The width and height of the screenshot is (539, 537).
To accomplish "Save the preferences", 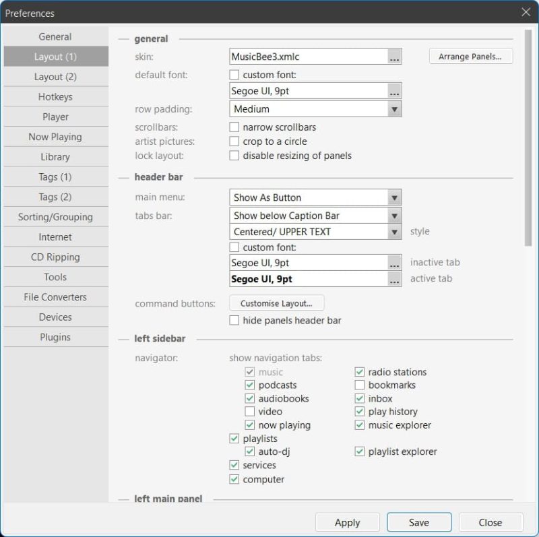I will point(419,523).
